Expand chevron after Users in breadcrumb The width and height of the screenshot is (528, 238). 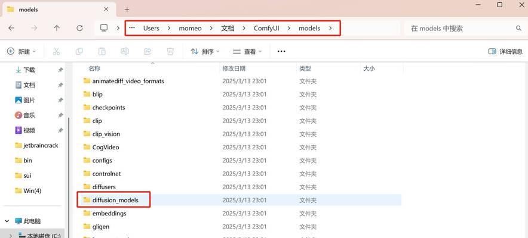[x=168, y=29]
